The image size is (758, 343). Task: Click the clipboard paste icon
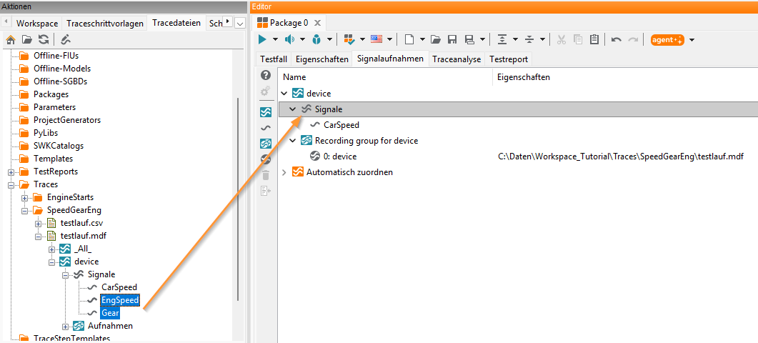coord(594,40)
